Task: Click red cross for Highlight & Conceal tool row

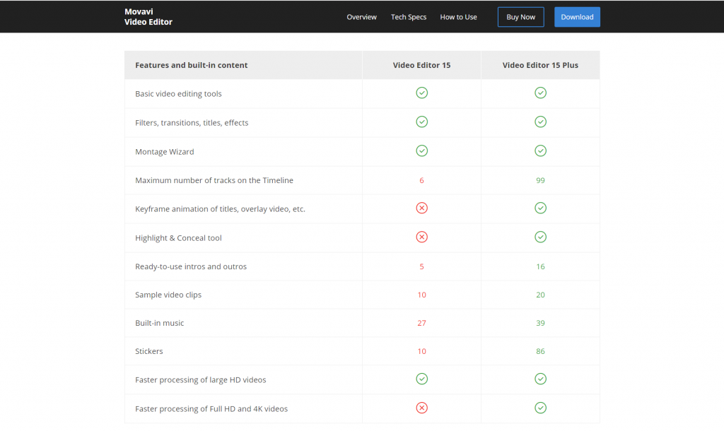Action: pos(421,237)
